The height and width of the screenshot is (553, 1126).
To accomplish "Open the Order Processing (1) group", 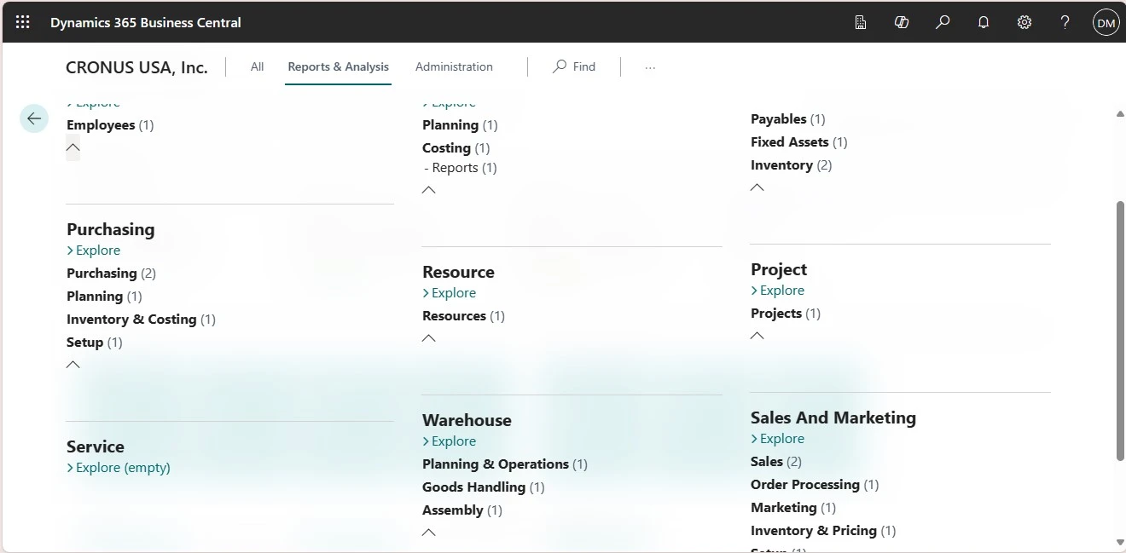I will click(815, 485).
